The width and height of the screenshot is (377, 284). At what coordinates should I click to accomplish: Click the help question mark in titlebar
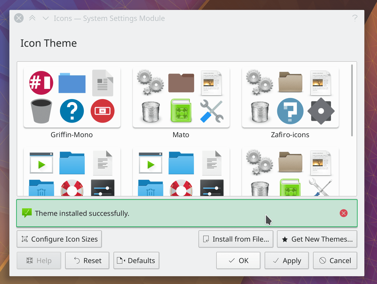355,18
